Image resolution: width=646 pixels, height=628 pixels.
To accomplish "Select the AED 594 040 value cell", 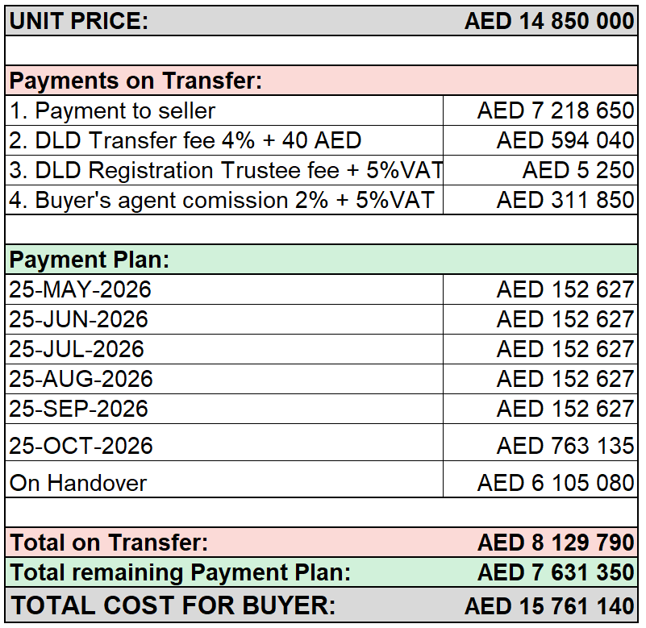I will click(x=540, y=140).
